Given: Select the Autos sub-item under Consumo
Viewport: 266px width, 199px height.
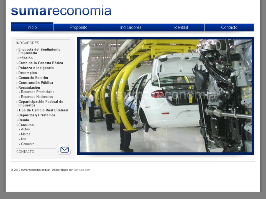Looking at the screenshot, I should coord(25,129).
